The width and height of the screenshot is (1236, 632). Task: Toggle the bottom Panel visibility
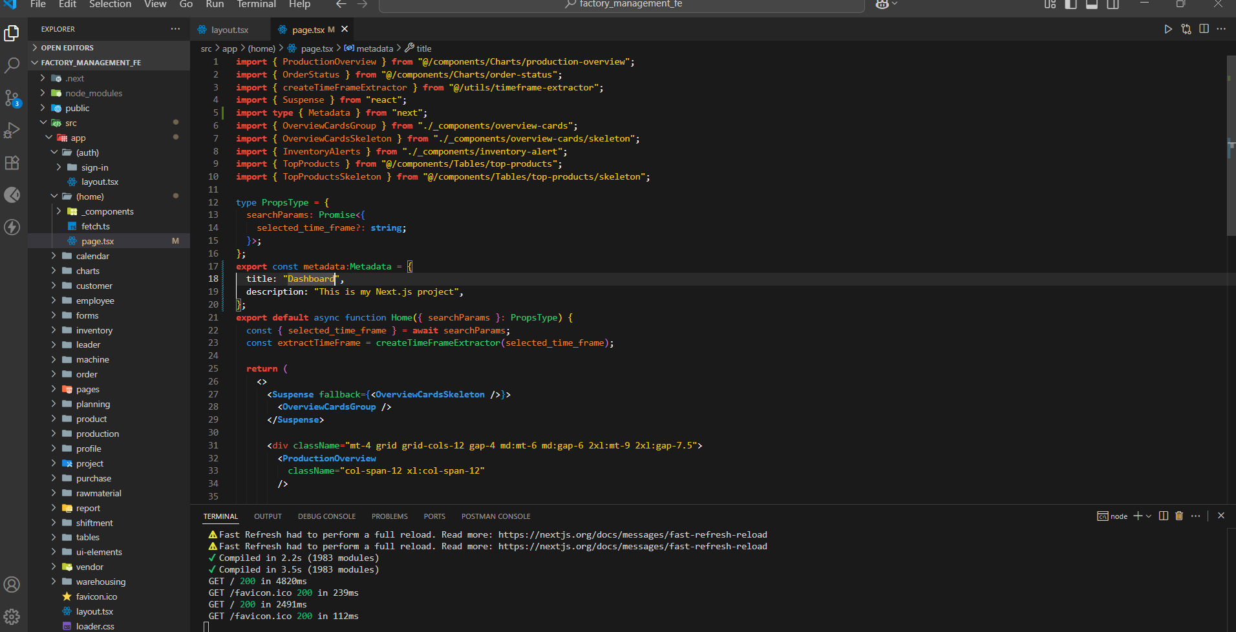pos(1092,5)
